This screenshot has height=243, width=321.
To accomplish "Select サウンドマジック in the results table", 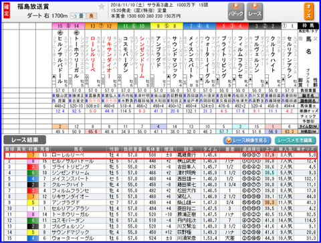I will click(70, 232).
